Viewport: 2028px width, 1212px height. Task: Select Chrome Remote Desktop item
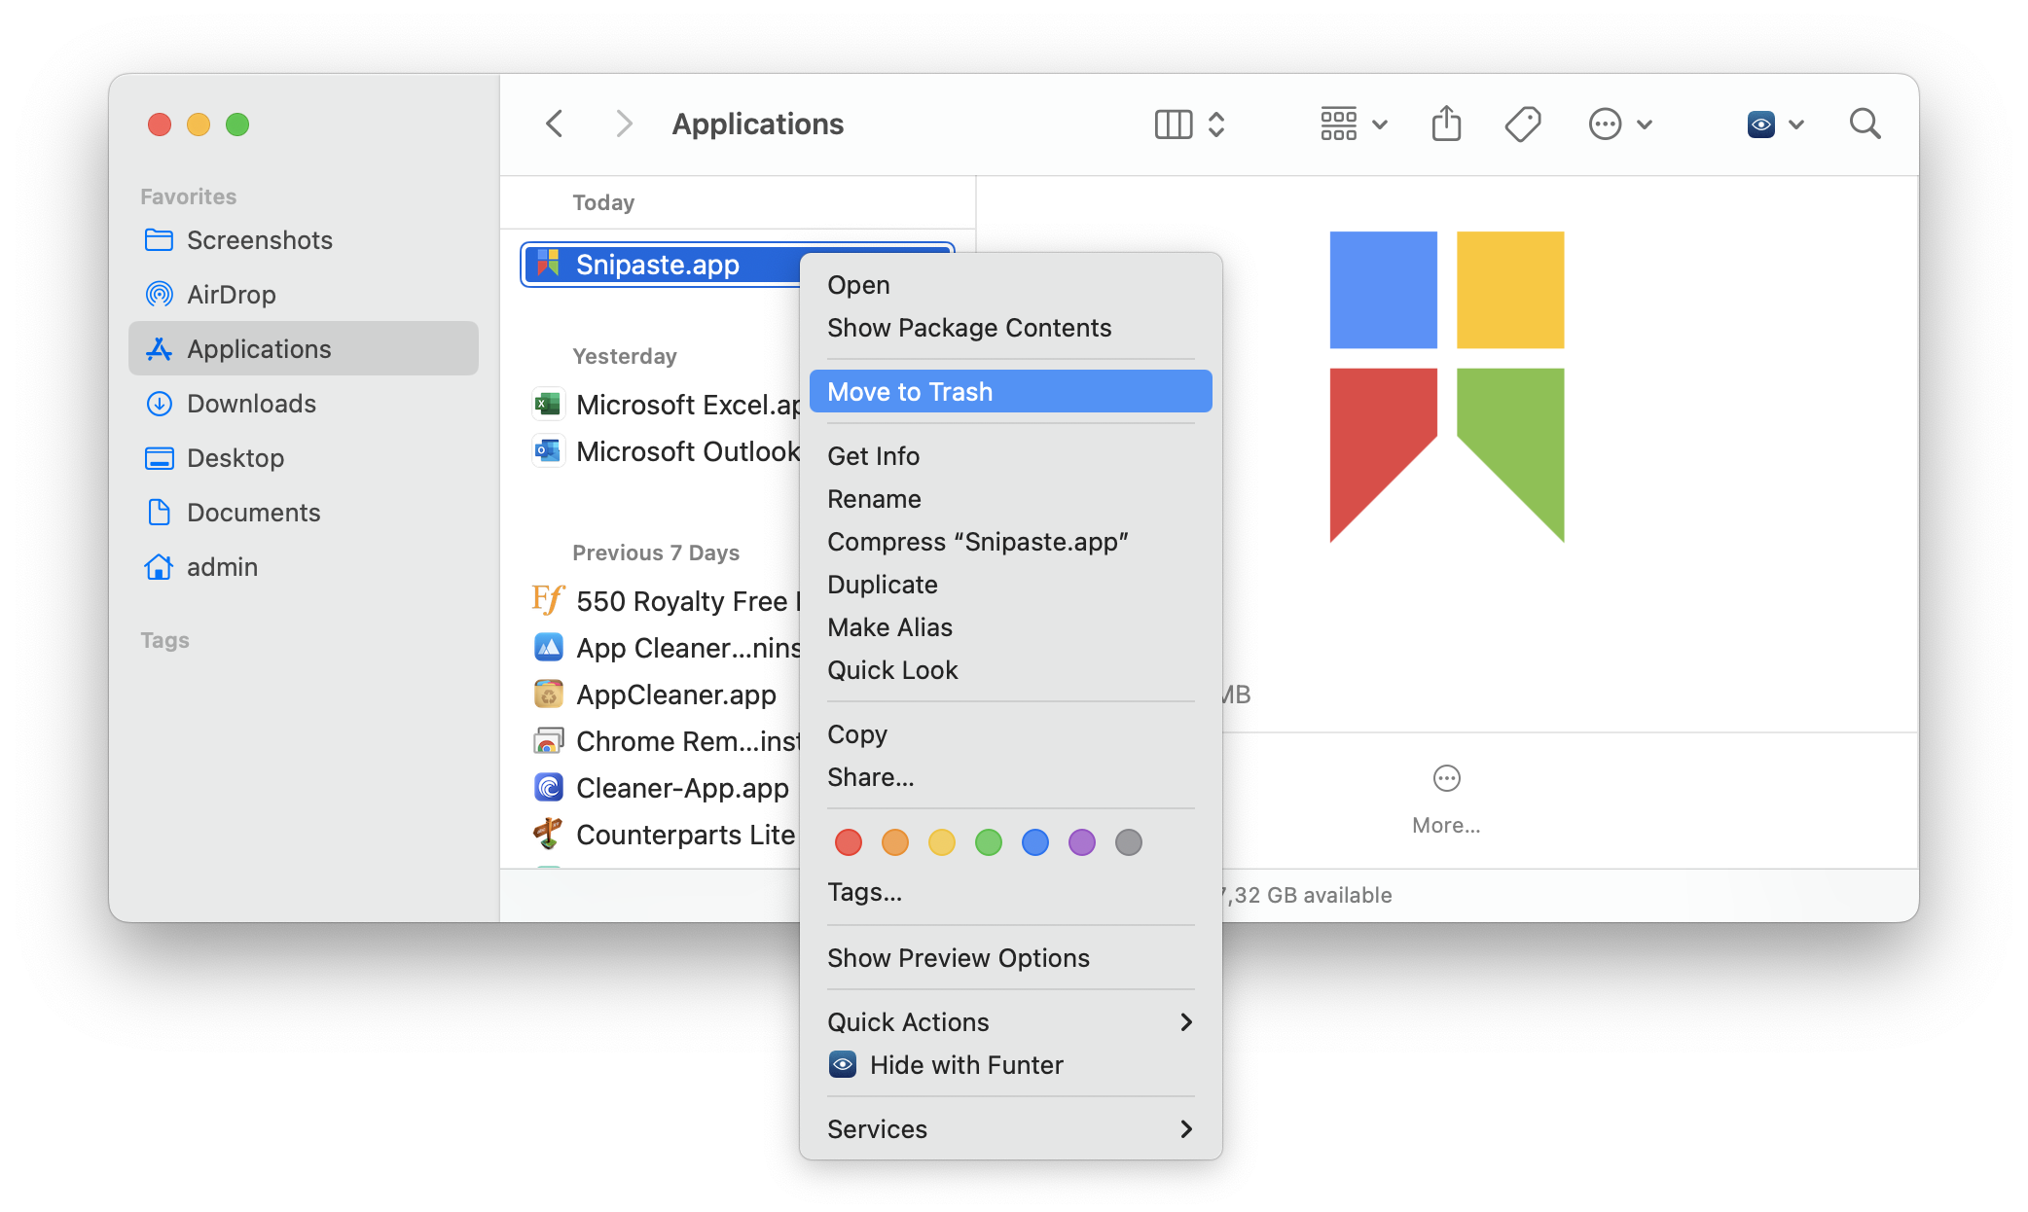click(667, 741)
